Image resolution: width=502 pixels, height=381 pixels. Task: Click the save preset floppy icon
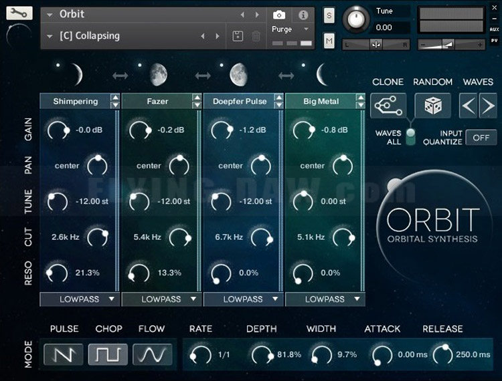click(238, 36)
